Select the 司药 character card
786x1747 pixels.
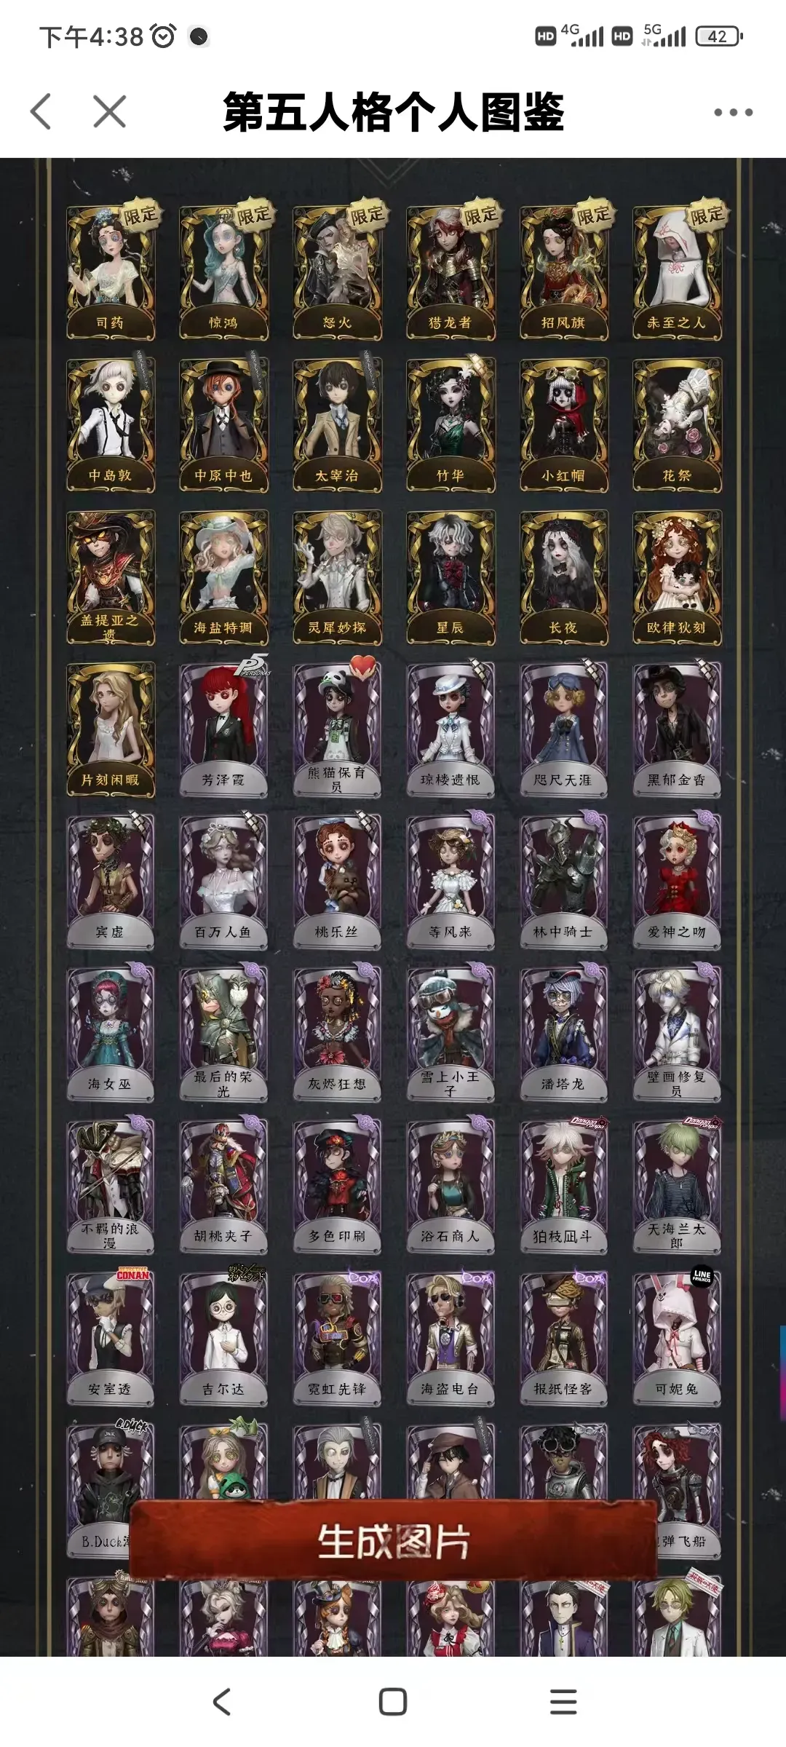click(x=111, y=273)
